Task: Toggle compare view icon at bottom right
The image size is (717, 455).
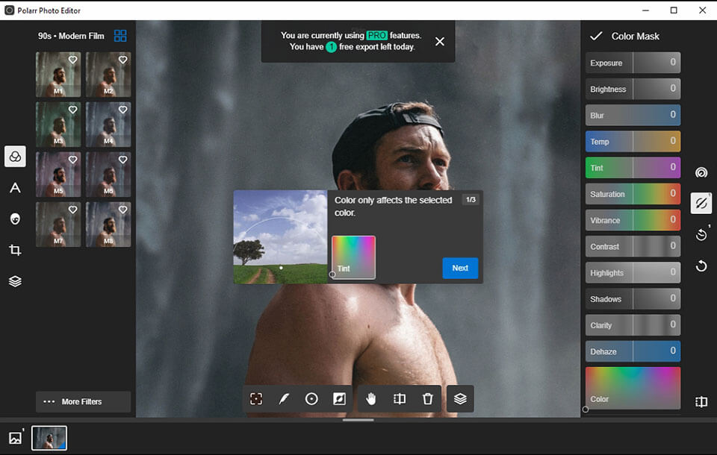Action: [x=701, y=401]
